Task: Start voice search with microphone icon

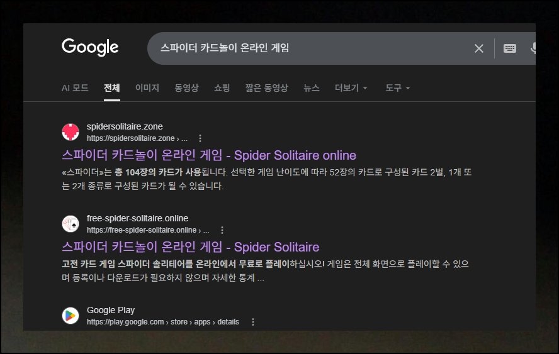Action: (x=533, y=48)
